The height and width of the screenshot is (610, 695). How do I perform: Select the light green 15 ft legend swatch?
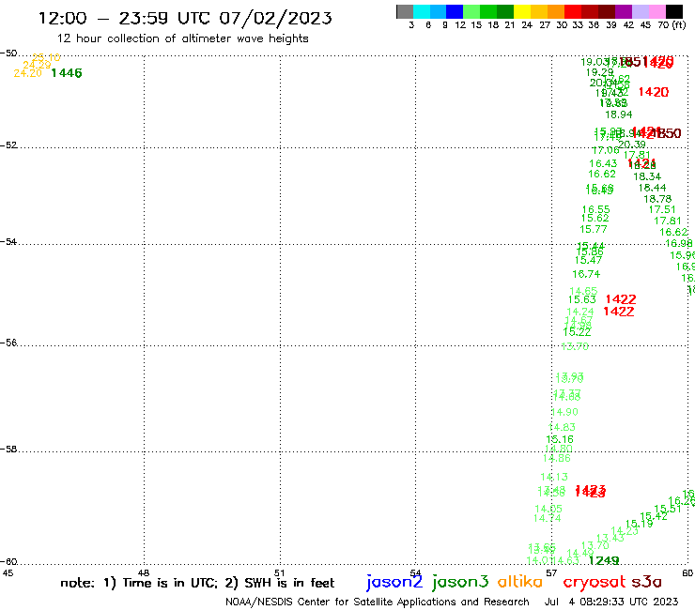coord(471,11)
